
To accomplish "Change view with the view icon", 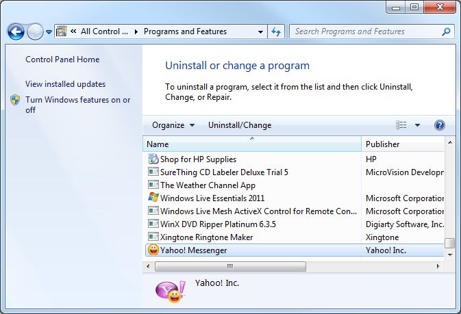I will point(401,125).
